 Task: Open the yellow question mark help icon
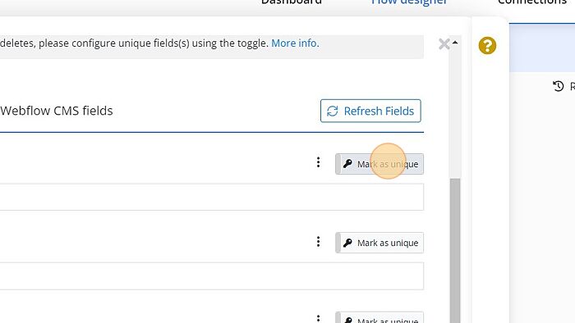(x=487, y=46)
